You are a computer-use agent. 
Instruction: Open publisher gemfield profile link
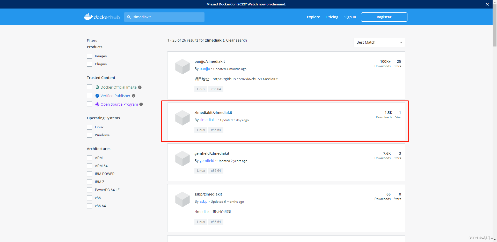pos(207,161)
